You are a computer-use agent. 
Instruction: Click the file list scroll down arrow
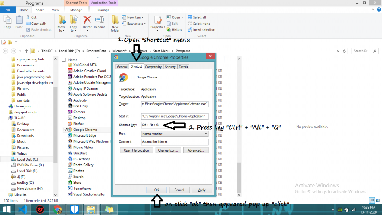tap(239, 195)
